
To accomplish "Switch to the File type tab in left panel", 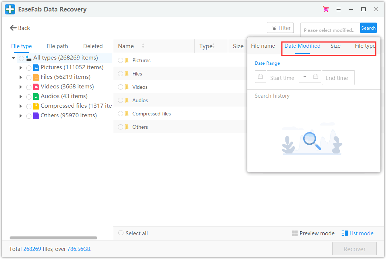I will [21, 46].
